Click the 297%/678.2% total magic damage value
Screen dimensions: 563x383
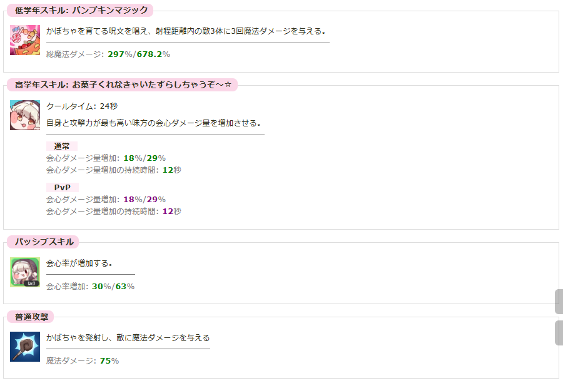tap(138, 54)
